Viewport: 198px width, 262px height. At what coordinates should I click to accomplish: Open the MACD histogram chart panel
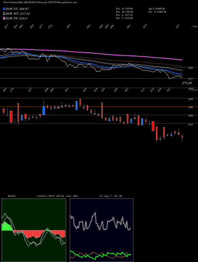click(x=34, y=230)
